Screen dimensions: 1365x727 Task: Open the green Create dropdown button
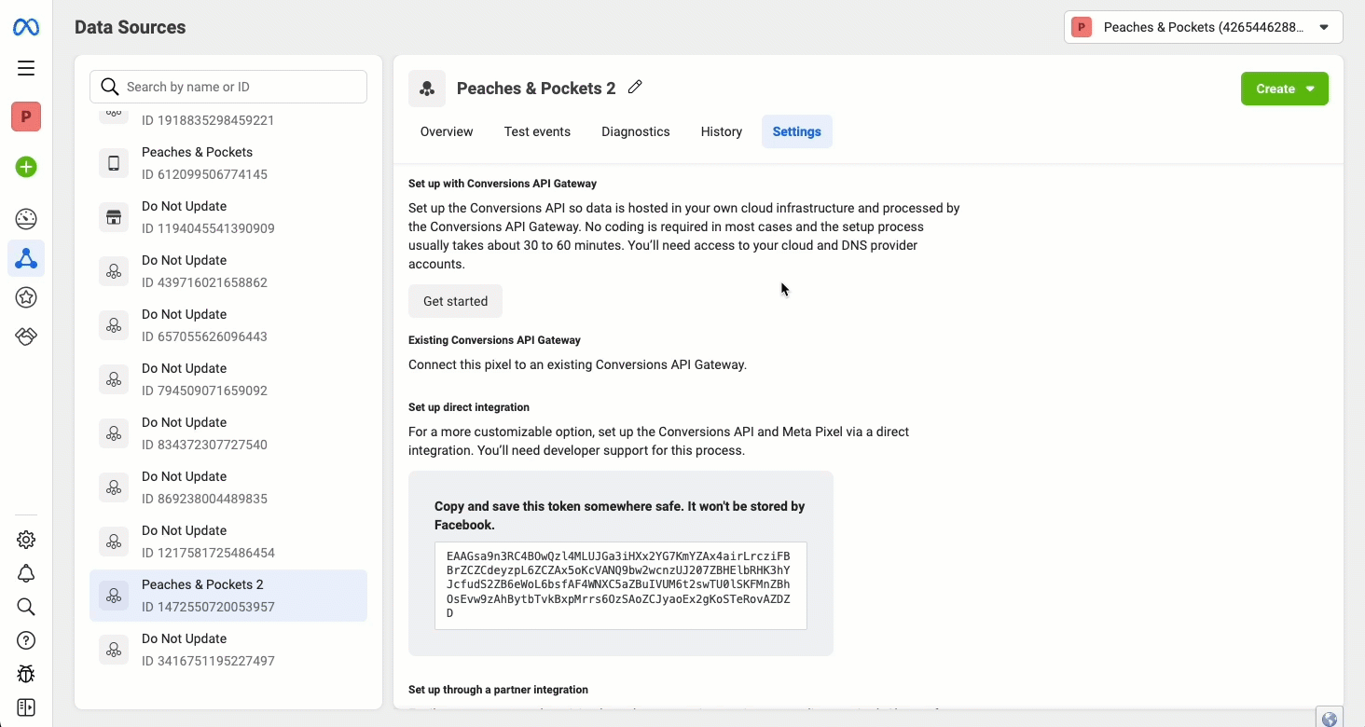point(1284,89)
